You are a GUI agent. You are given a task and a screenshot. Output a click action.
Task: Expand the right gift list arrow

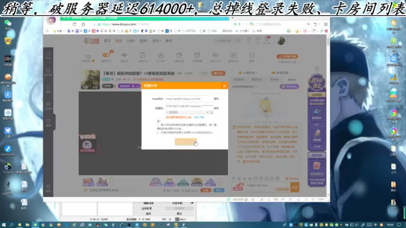pos(219,182)
